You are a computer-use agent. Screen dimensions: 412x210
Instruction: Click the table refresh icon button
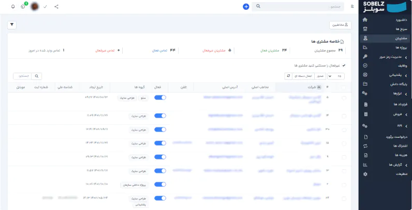[x=288, y=76]
